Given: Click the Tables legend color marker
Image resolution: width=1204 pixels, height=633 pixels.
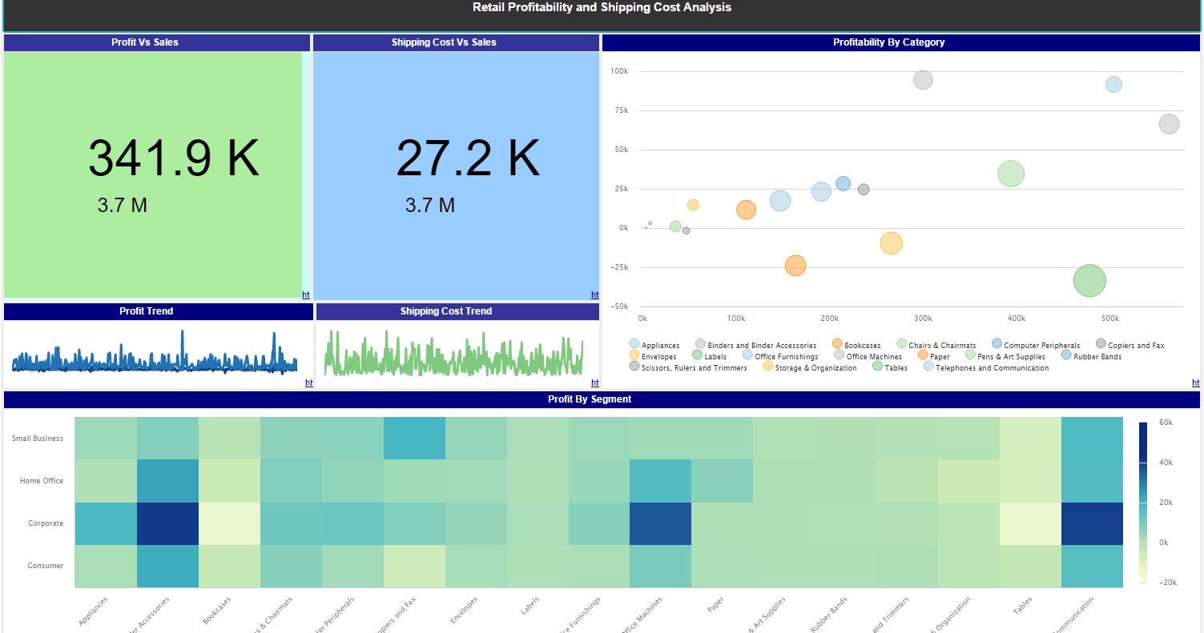Looking at the screenshot, I should pyautogui.click(x=878, y=366).
